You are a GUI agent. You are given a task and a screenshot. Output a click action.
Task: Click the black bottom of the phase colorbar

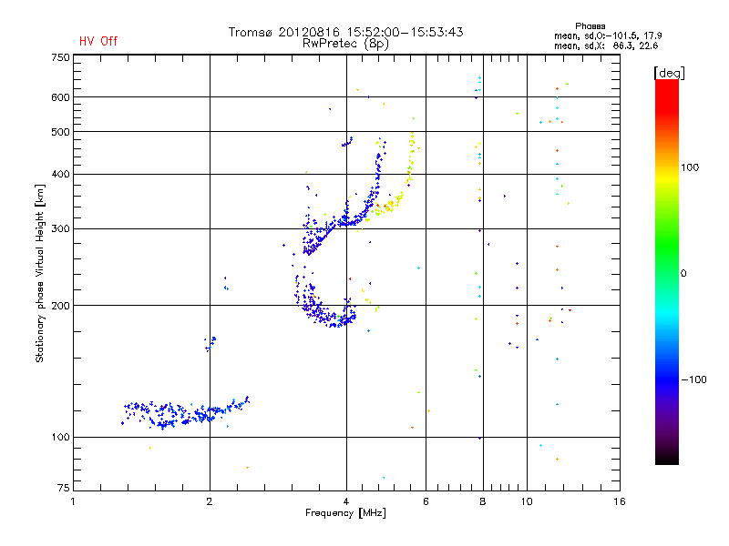tap(667, 458)
